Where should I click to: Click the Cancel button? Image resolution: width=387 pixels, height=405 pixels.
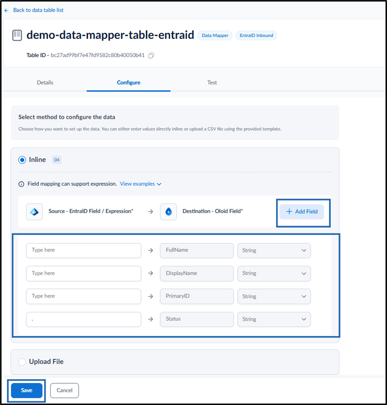point(65,391)
